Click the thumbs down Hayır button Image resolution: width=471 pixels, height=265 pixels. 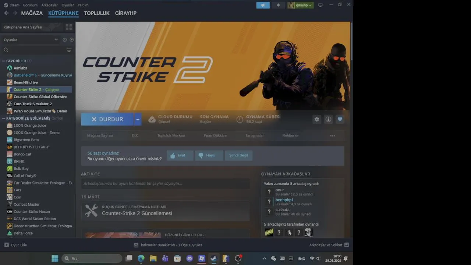click(209, 155)
